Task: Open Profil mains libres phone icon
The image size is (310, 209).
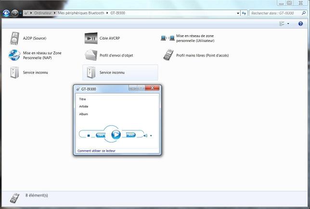Action: (x=168, y=55)
